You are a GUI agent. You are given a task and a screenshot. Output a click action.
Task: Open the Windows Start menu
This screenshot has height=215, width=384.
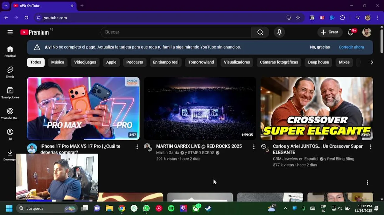click(x=9, y=208)
